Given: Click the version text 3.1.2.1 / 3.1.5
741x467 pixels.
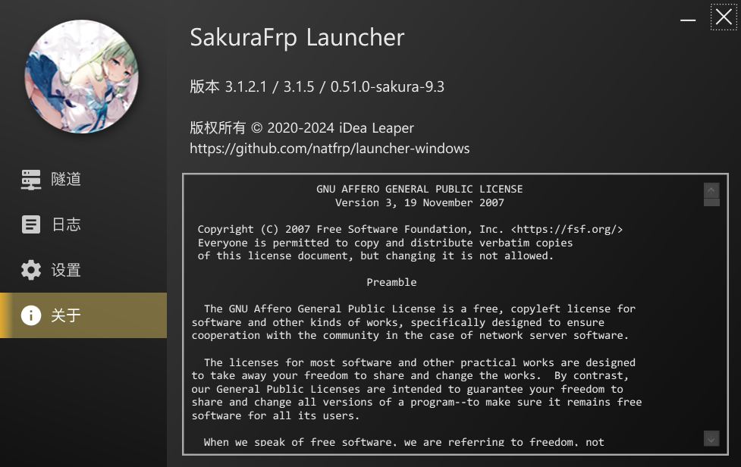Looking at the screenshot, I should pyautogui.click(x=317, y=87).
